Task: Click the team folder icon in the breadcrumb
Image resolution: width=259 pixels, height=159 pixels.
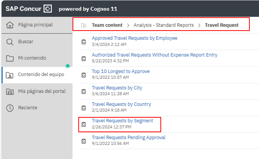Action: tap(84, 25)
